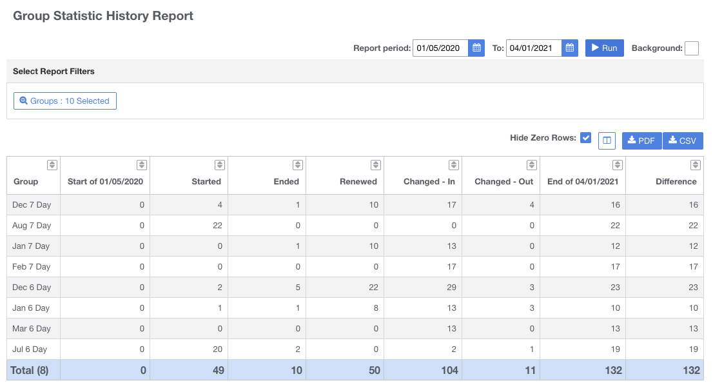Select the Dec 7 Day row label
Image resolution: width=713 pixels, height=392 pixels.
tap(32, 204)
